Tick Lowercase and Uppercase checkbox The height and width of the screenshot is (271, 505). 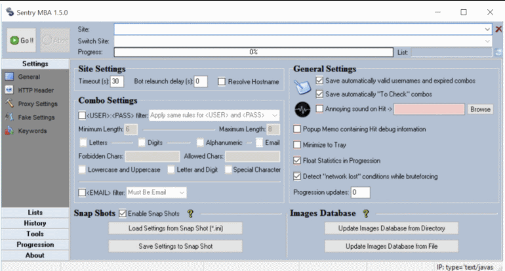(x=82, y=169)
